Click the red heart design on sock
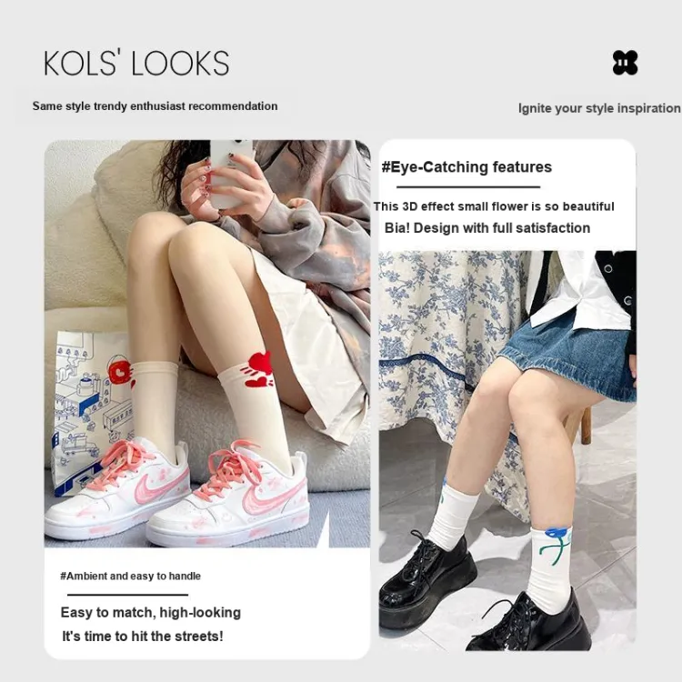This screenshot has height=682, width=682. (258, 370)
